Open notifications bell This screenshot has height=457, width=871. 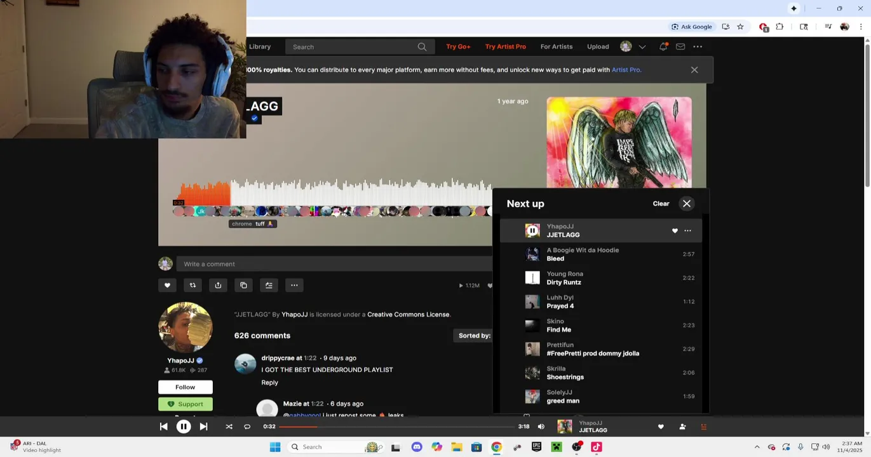point(663,46)
